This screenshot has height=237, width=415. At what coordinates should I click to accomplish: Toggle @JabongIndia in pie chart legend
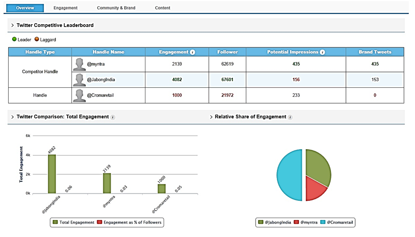coord(274,222)
